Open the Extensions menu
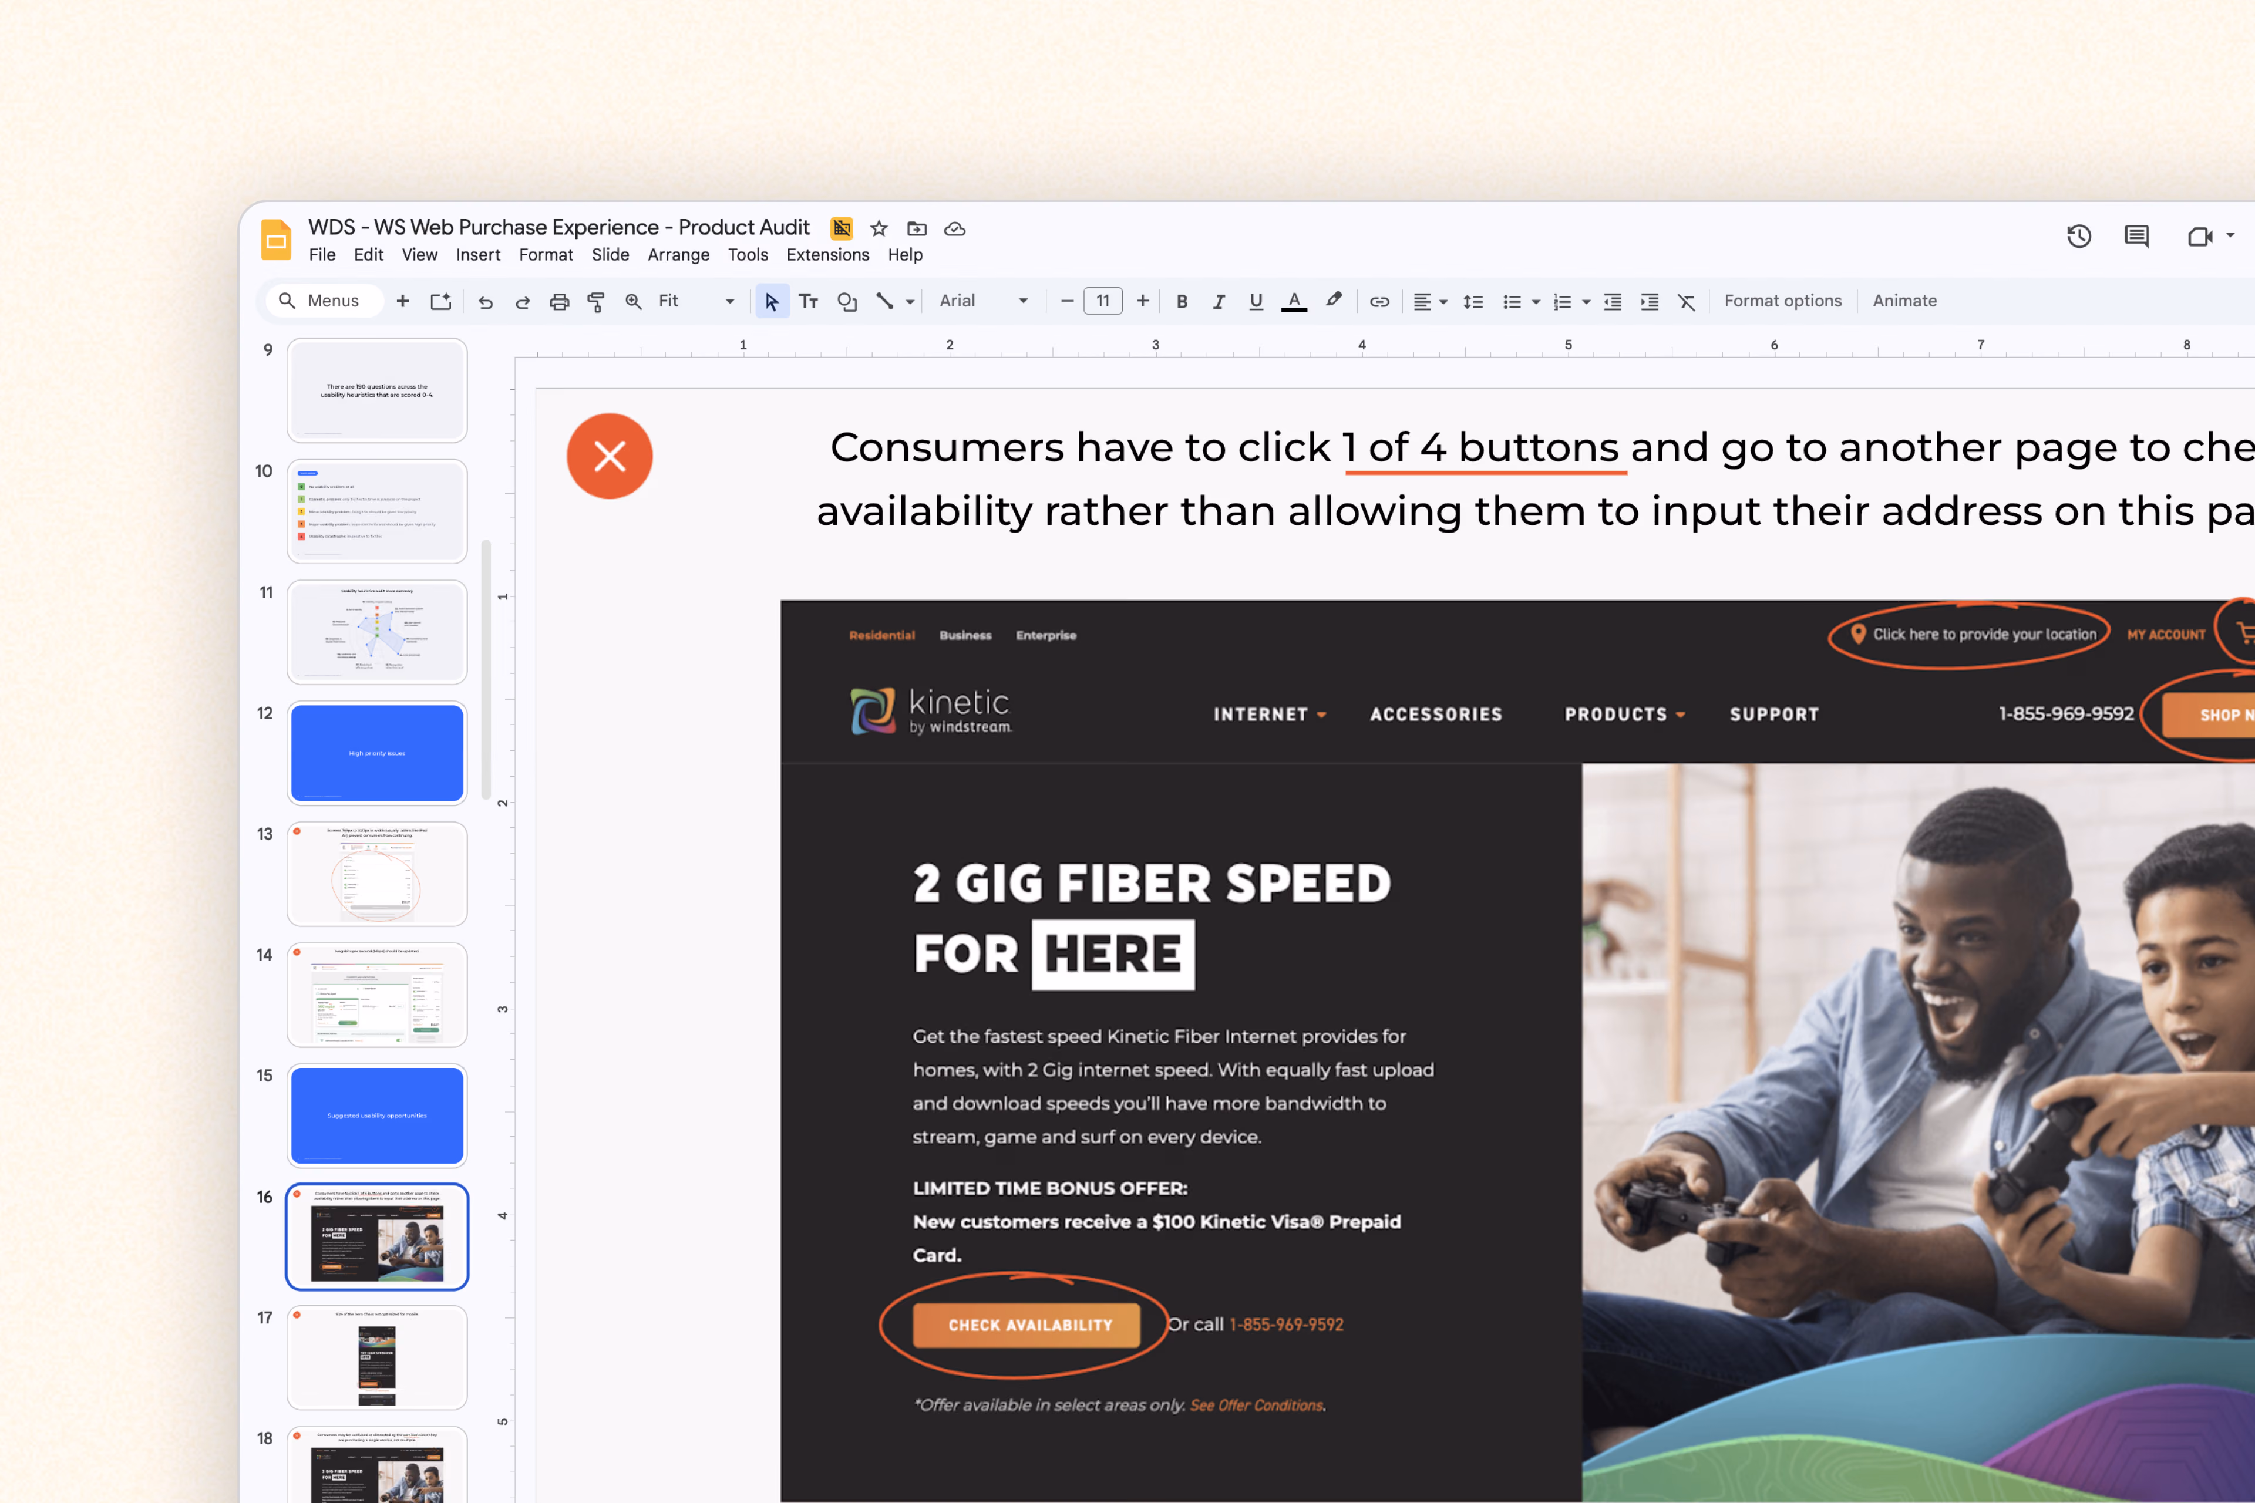This screenshot has height=1503, width=2255. tap(827, 255)
